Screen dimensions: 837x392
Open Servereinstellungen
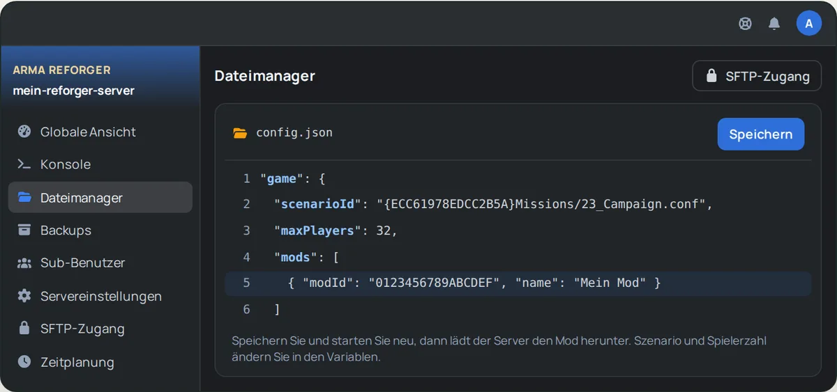coord(100,296)
